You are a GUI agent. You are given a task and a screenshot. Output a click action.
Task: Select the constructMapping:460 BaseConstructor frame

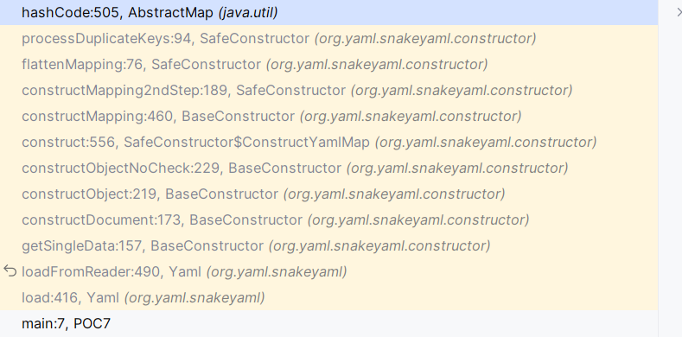(328, 116)
